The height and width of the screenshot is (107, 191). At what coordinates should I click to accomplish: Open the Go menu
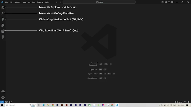click(x=29, y=2)
